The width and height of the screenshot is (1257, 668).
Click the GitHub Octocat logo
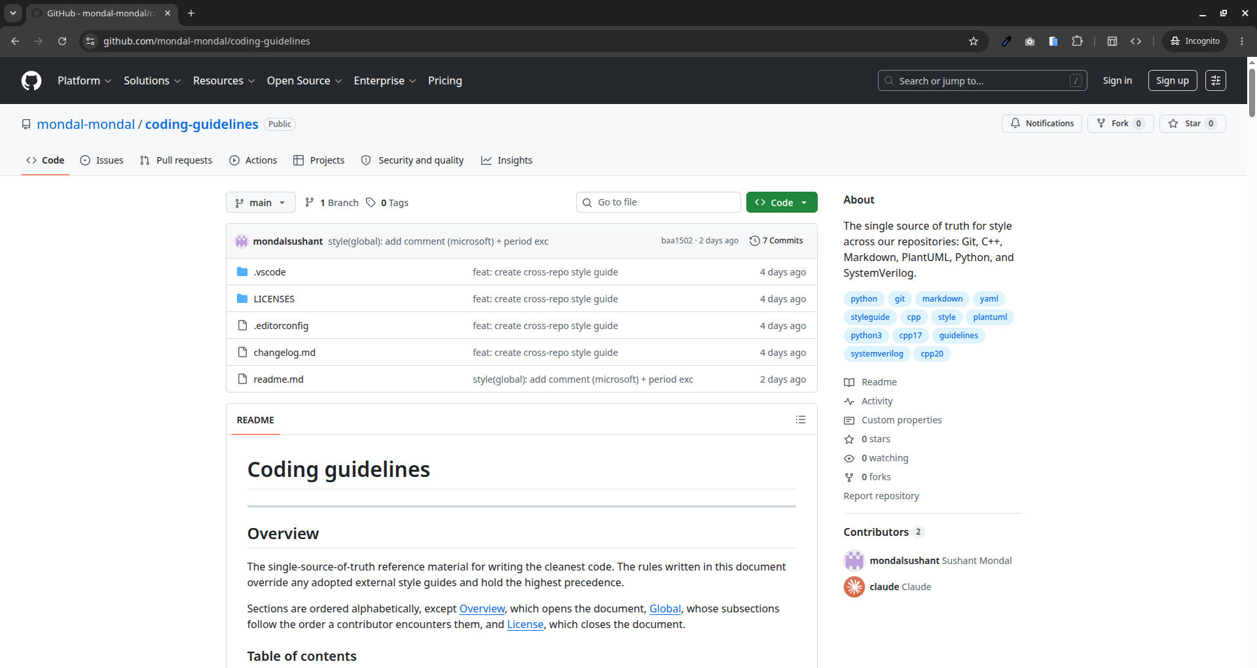click(31, 80)
